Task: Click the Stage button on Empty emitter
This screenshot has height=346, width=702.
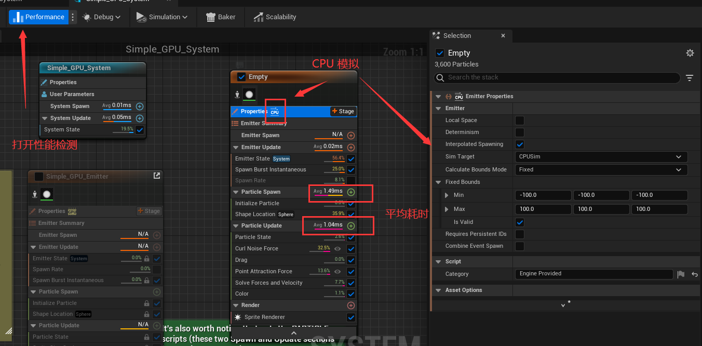Action: pos(343,111)
